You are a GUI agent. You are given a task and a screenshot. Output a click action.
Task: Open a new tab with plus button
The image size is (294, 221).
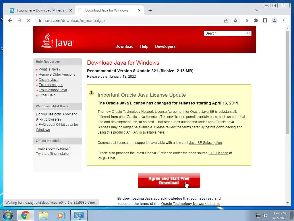click(x=150, y=10)
